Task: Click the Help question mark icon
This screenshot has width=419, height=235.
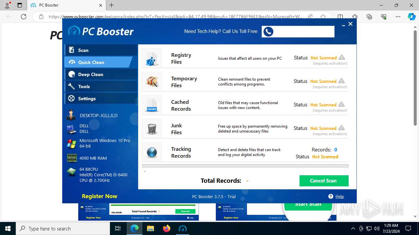Action: point(331,196)
